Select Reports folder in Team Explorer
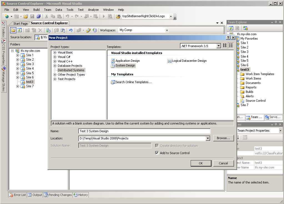Viewport: 284px width, 204px height. click(251, 87)
